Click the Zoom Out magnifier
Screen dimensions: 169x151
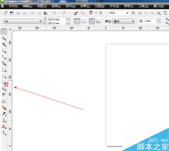point(140,13)
